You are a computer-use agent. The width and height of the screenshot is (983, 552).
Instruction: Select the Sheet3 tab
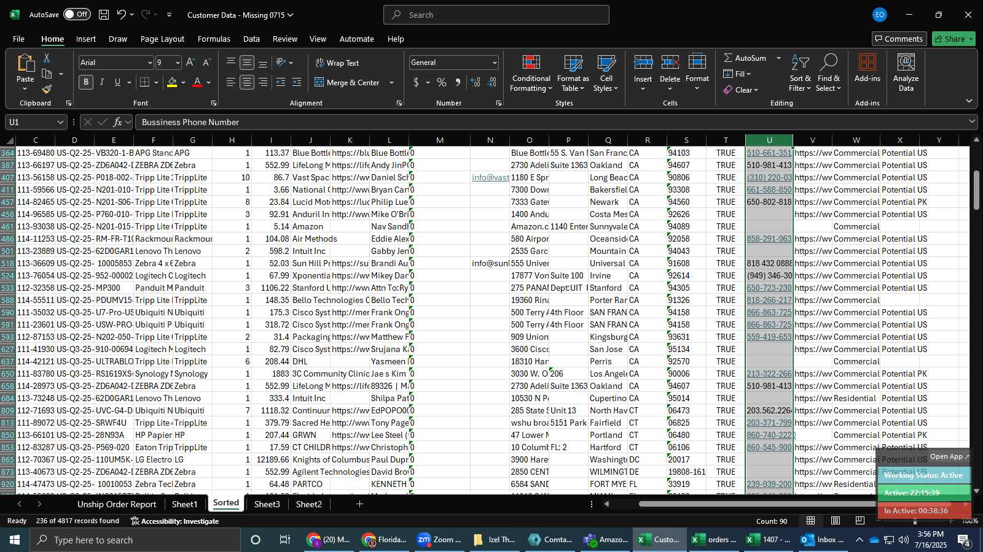tap(267, 504)
